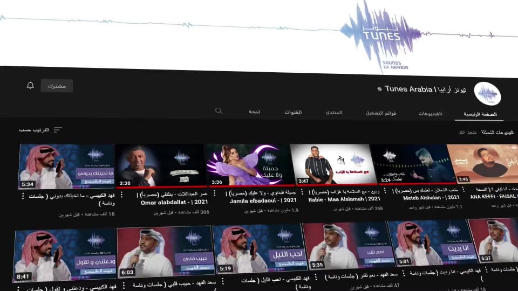
Task: Open the Rabie Maa Alslamah thumbnail (3:47)
Action: coord(333,164)
